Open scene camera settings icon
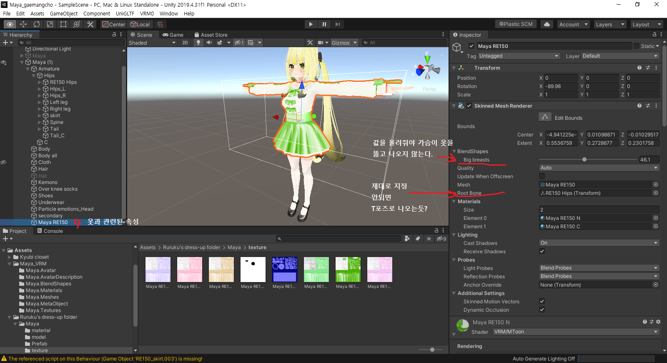 321,43
